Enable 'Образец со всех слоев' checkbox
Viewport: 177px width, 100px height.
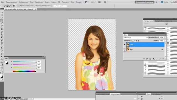click(x=19, y=6)
